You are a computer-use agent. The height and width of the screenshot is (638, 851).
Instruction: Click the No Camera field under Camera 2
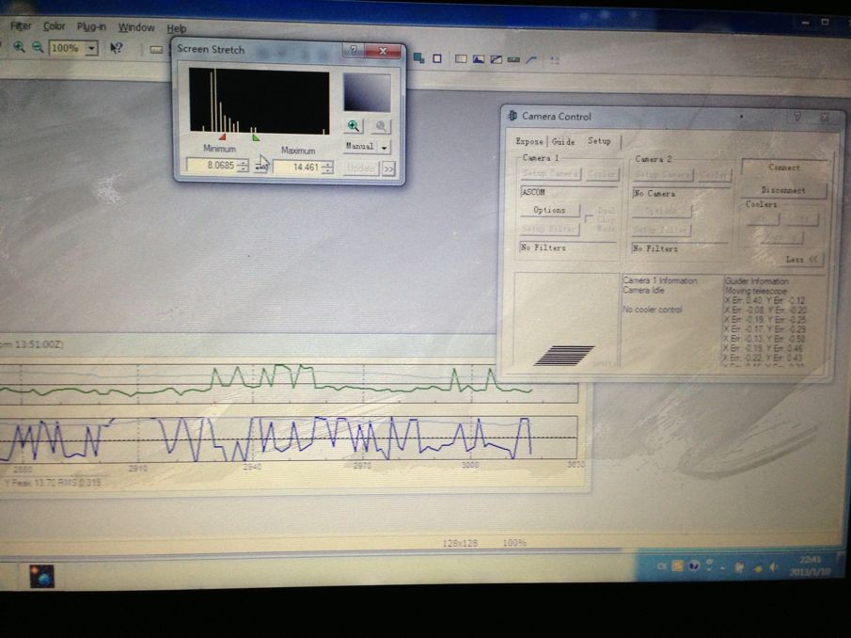click(680, 193)
